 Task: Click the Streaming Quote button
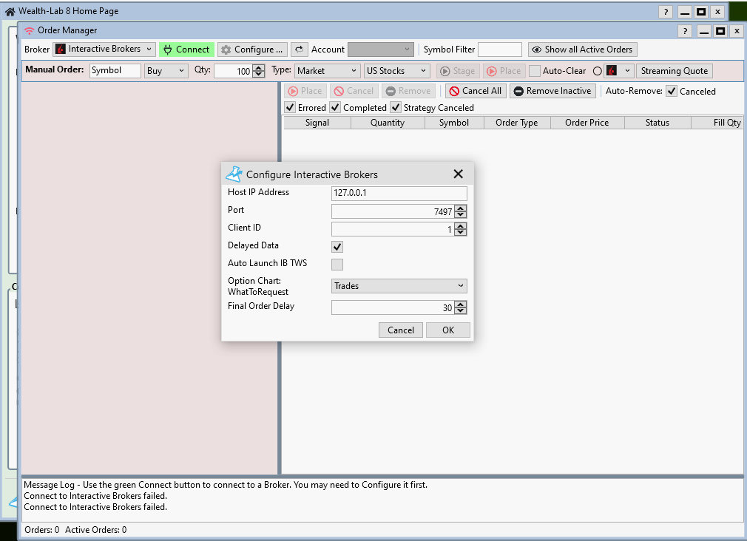(x=674, y=71)
